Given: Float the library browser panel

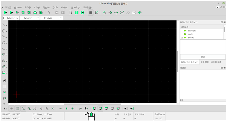Looking at the screenshot, I should click(222, 22).
